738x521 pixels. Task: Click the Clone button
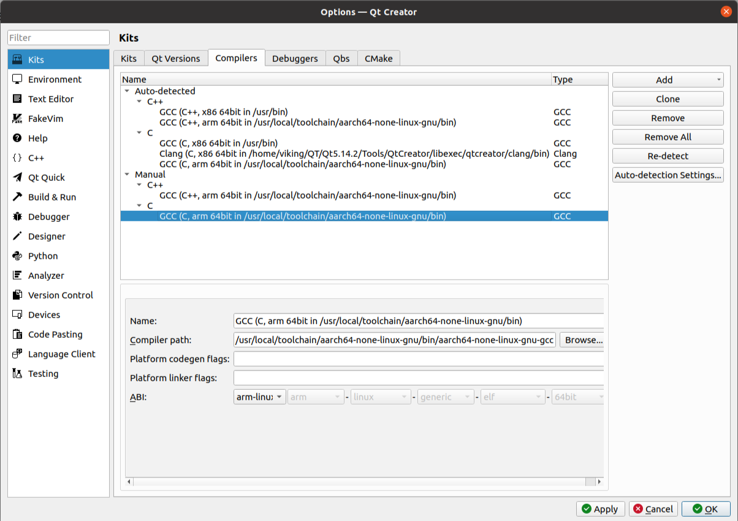(x=668, y=99)
